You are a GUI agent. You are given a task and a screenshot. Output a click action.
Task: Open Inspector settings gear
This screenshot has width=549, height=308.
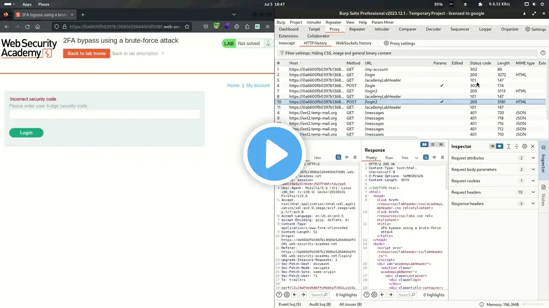pyautogui.click(x=525, y=146)
